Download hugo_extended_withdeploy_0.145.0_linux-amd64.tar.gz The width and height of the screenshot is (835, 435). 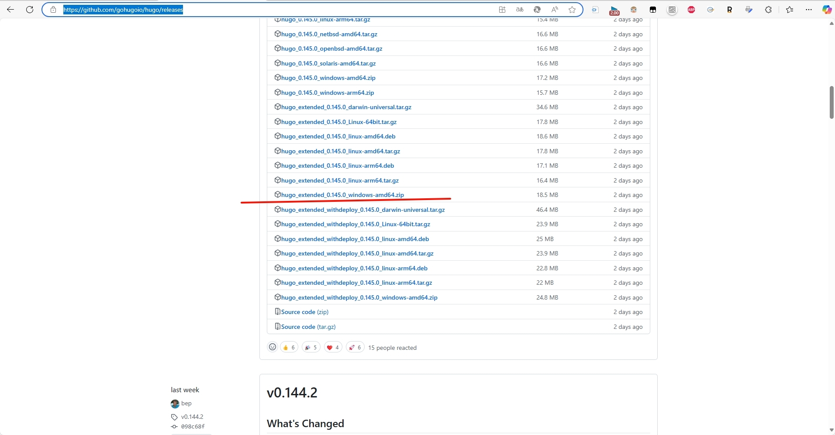[x=357, y=253]
